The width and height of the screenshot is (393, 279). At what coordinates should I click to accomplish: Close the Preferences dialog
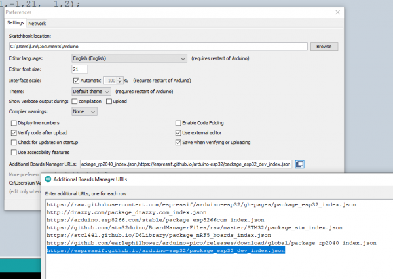pyautogui.click(x=337, y=11)
